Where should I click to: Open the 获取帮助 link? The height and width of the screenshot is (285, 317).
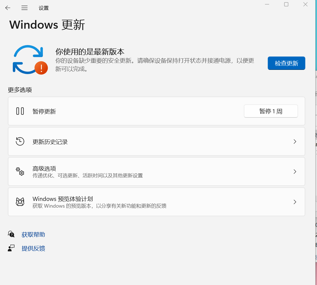[x=33, y=234]
